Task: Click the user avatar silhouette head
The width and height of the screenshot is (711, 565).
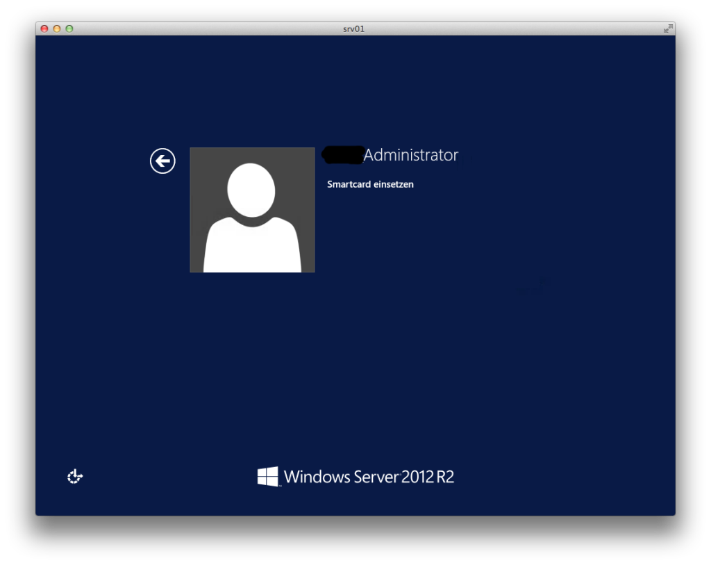Action: [x=251, y=190]
